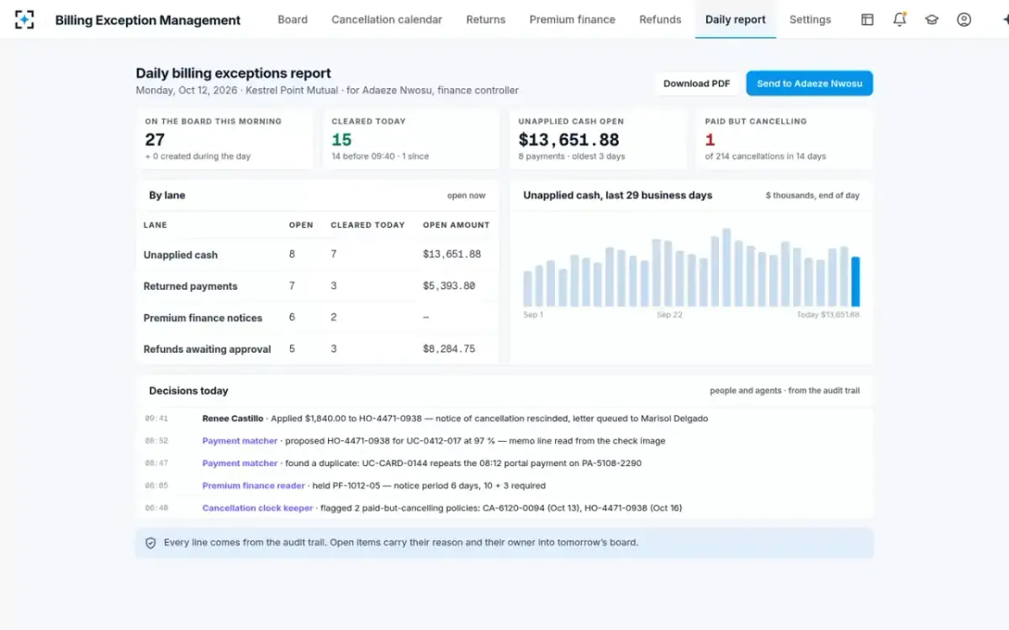Click the Premium finance notices lane row
This screenshot has width=1009, height=630.
(317, 318)
